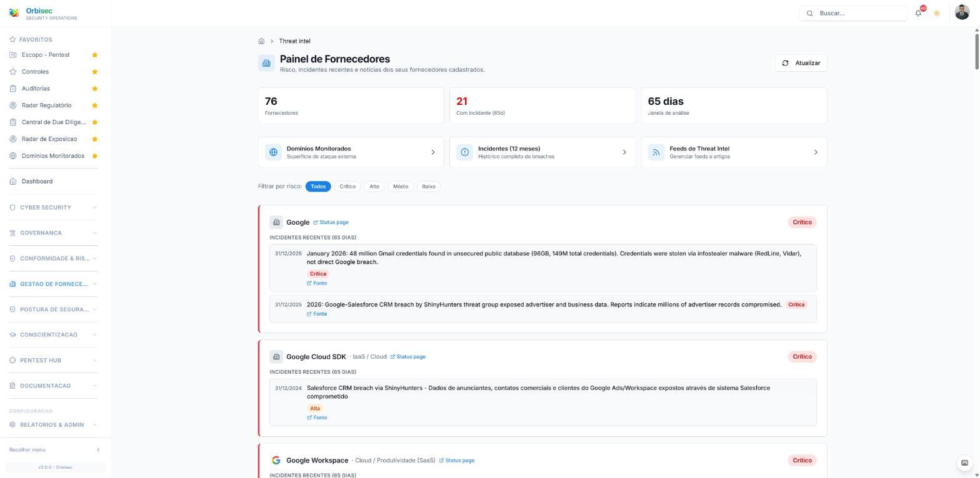The height and width of the screenshot is (478, 980).
Task: Expand the RELATORIOS & ADMIN section
Action: click(53, 425)
